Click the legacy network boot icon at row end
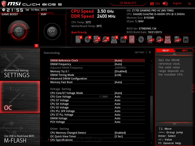Image resolution: width=195 pixels, height=146 pixels. [x=186, y=39]
